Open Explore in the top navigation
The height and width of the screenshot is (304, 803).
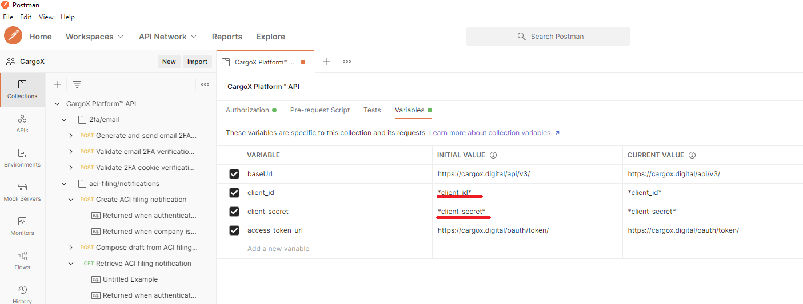coord(270,36)
